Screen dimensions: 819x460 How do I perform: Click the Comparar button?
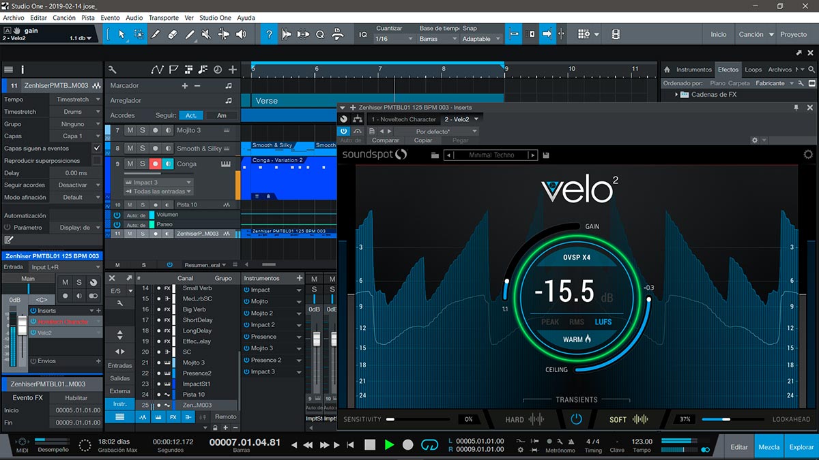point(385,140)
